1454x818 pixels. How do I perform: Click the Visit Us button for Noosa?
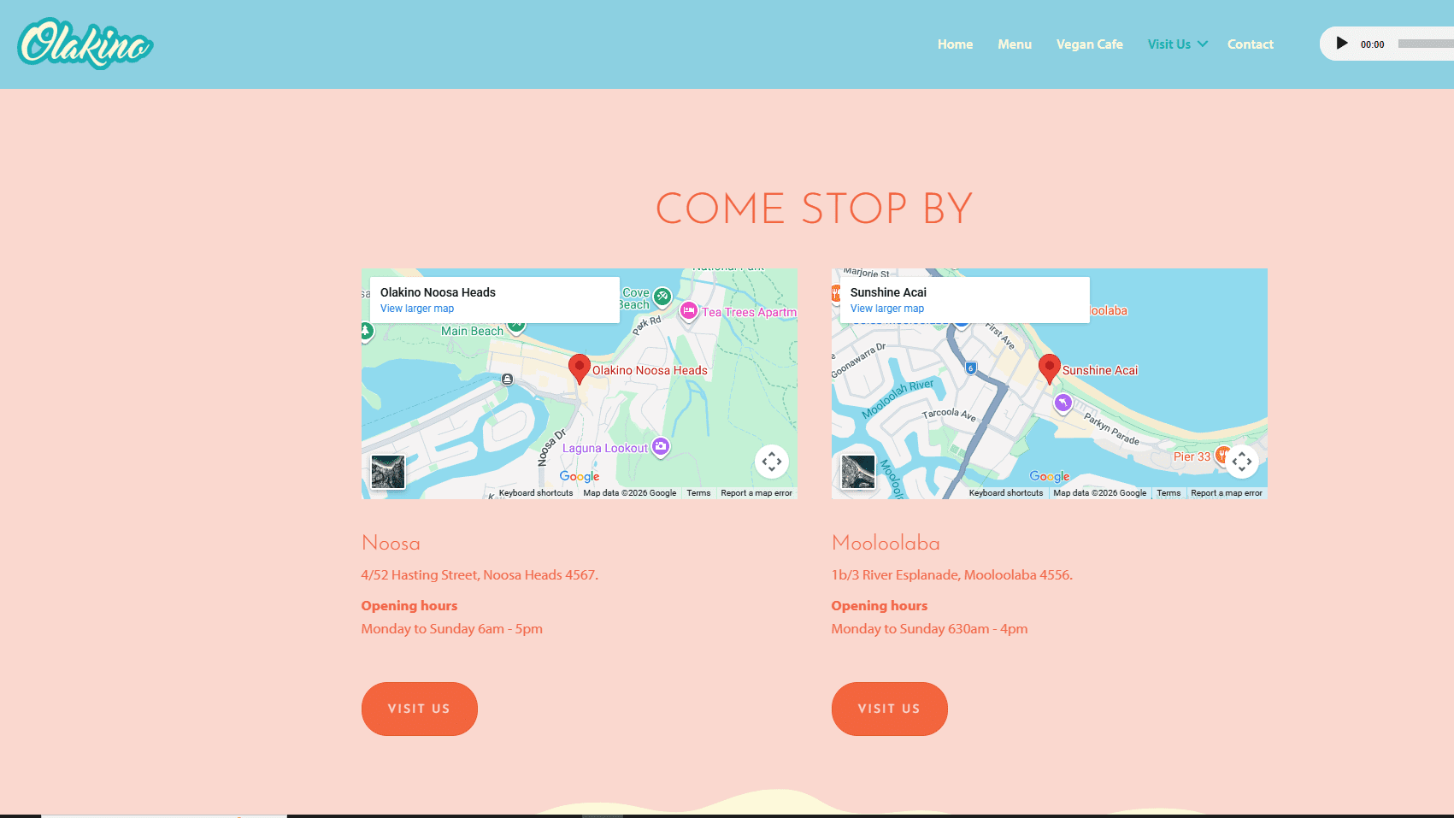tap(420, 709)
